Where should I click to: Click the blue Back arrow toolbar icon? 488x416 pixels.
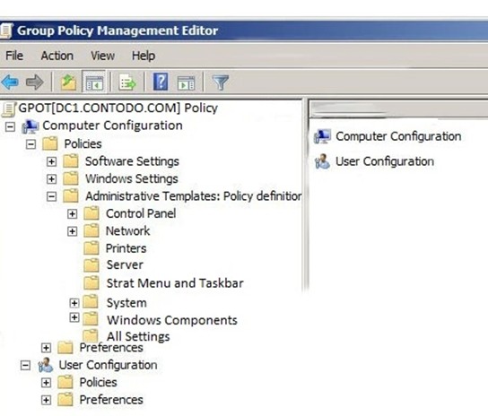tap(10, 82)
